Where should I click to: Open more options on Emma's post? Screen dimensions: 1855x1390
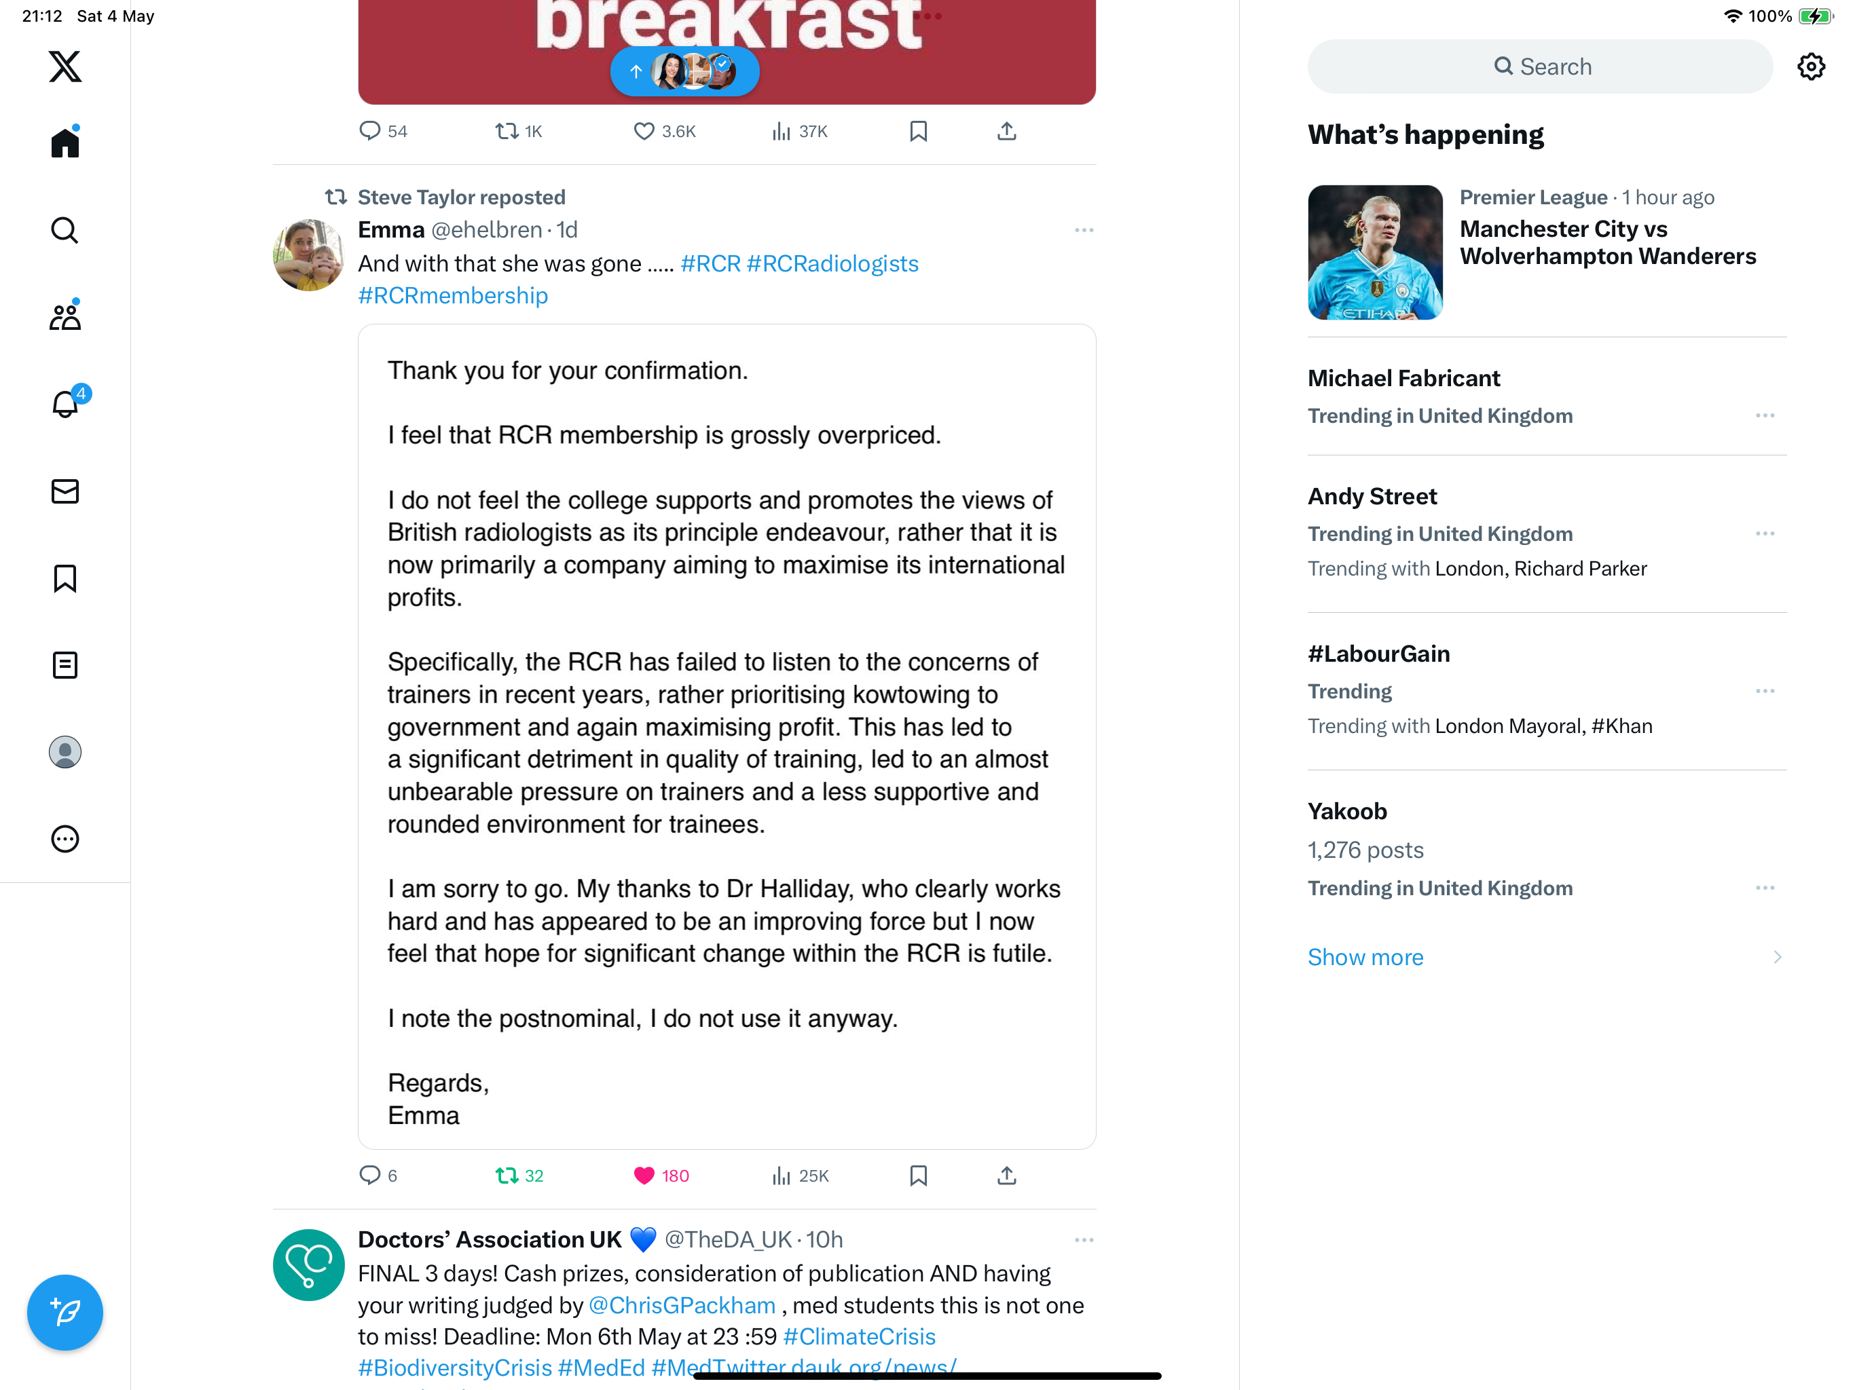tap(1084, 229)
